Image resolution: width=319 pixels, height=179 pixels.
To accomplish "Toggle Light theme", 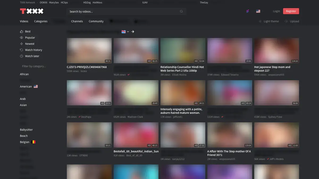I will (269, 21).
